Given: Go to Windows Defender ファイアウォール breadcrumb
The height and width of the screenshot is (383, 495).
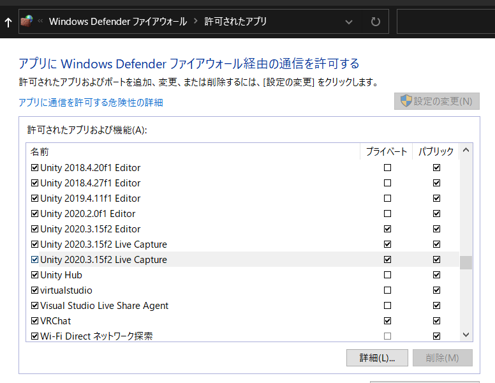Looking at the screenshot, I should pos(118,22).
